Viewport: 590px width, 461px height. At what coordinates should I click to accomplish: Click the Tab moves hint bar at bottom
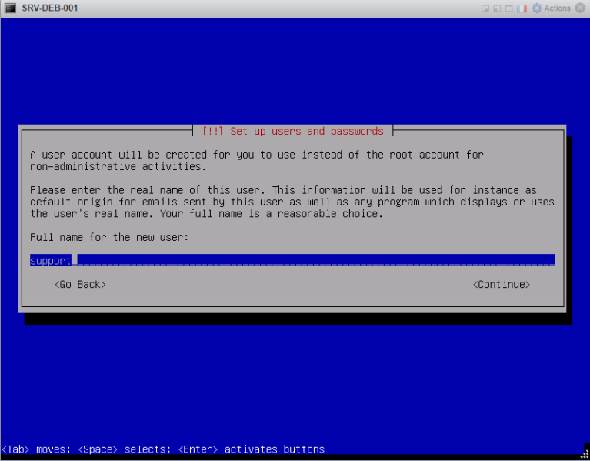coord(163,449)
